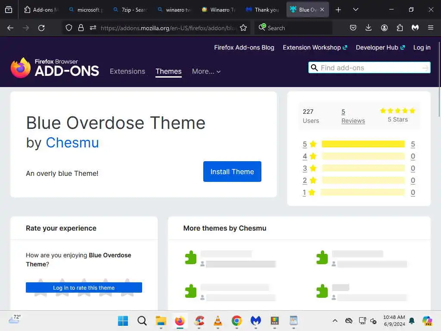The height and width of the screenshot is (331, 441).
Task: Reload the current page
Action: tap(41, 28)
